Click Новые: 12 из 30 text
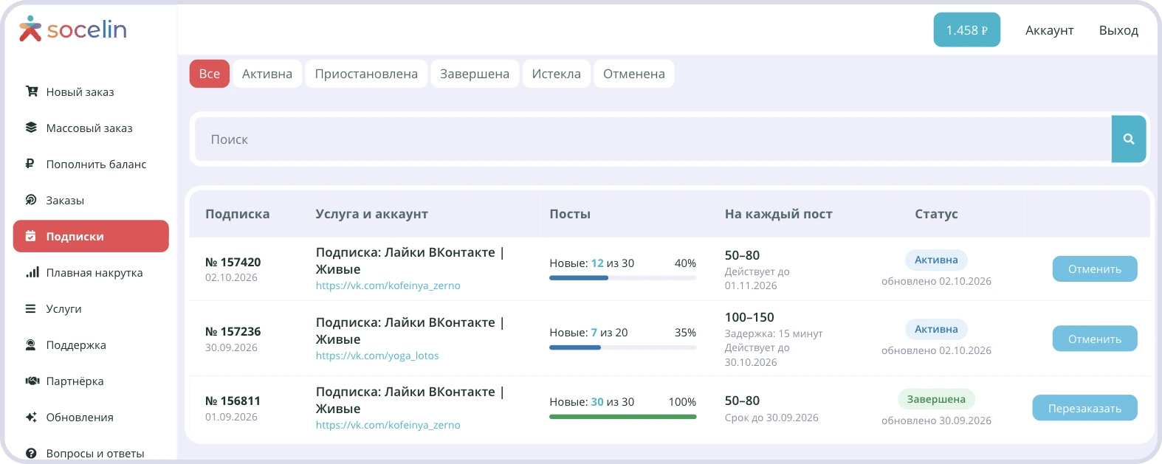The image size is (1162, 464). pyautogui.click(x=591, y=263)
